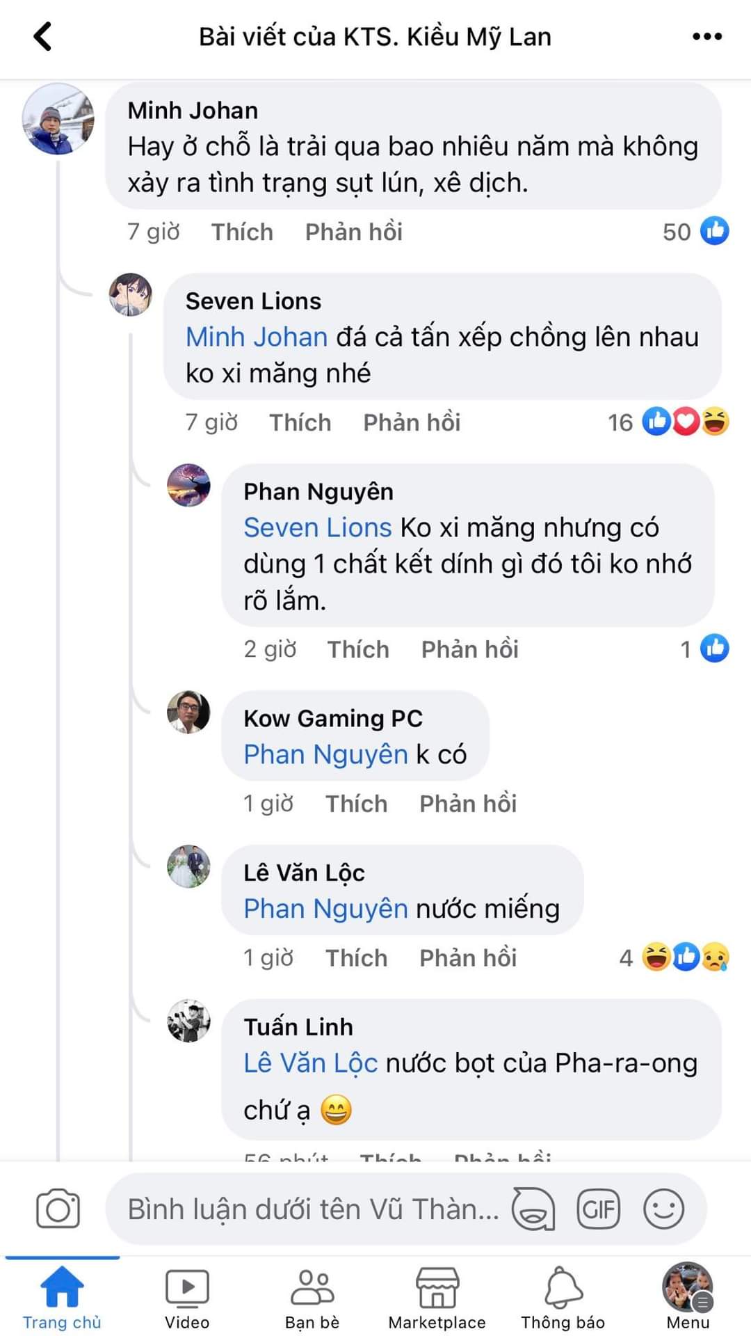Open Thông báo notifications tab
Viewport: 751px width, 1336px height.
coord(563,1298)
